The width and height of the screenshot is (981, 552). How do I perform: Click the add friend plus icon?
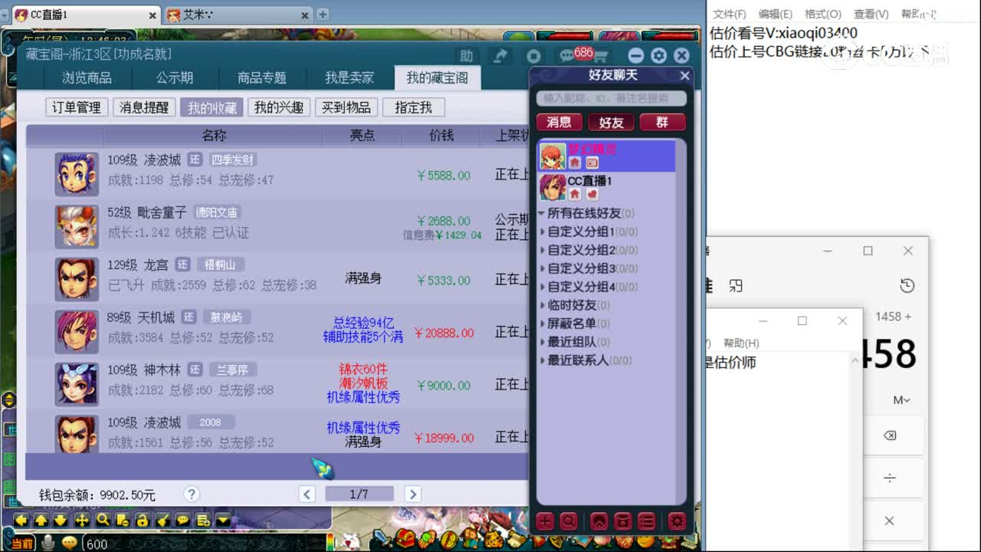[x=545, y=521]
